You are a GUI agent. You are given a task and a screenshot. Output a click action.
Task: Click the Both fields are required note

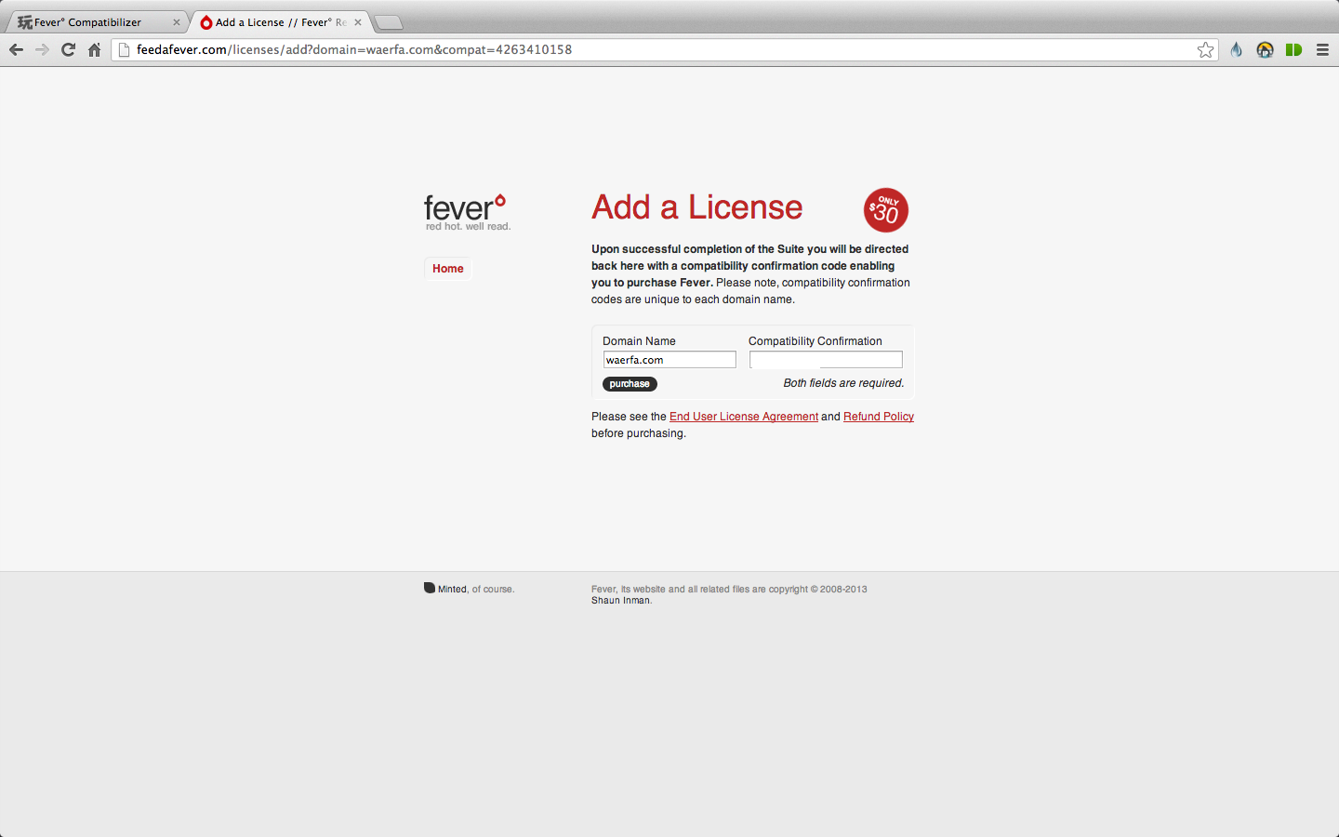point(843,383)
